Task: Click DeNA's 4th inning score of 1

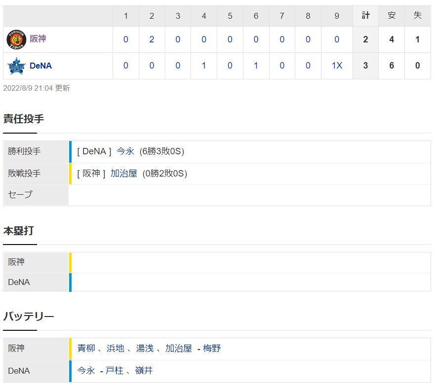Action: 204,66
